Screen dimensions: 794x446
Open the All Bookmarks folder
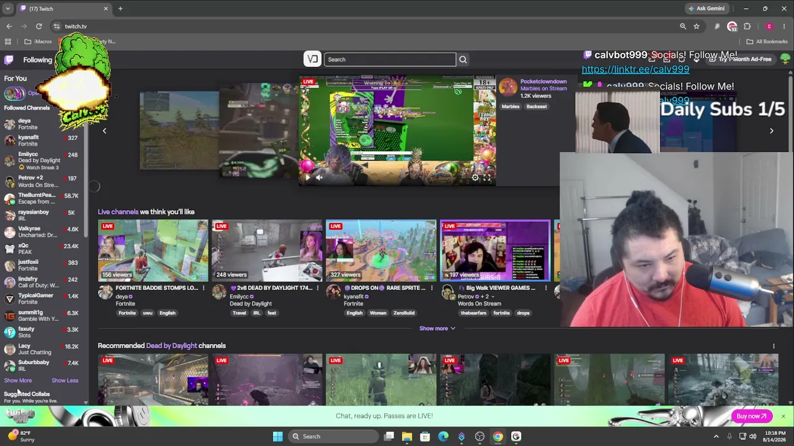[767, 42]
